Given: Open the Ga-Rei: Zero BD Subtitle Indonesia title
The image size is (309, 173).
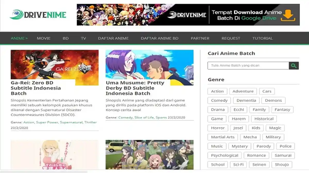Looking at the screenshot, I should [36, 88].
